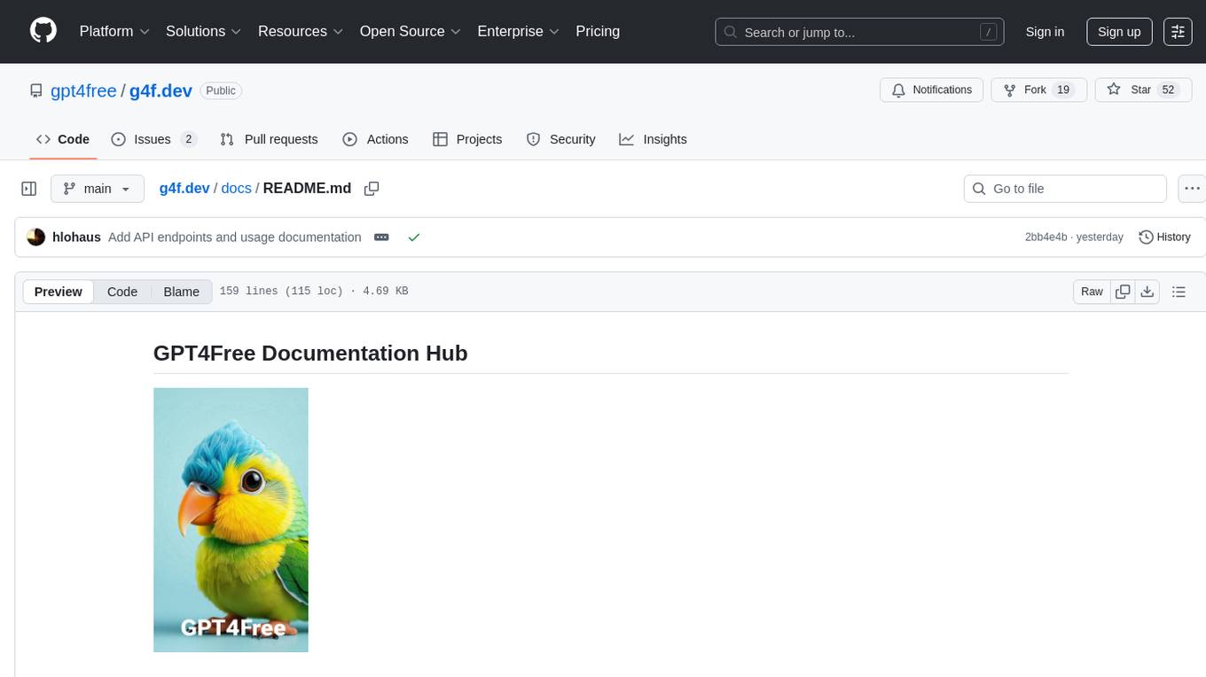Open the GPT4Free parrot image
Viewport: 1206px width, 677px height.
[x=231, y=519]
